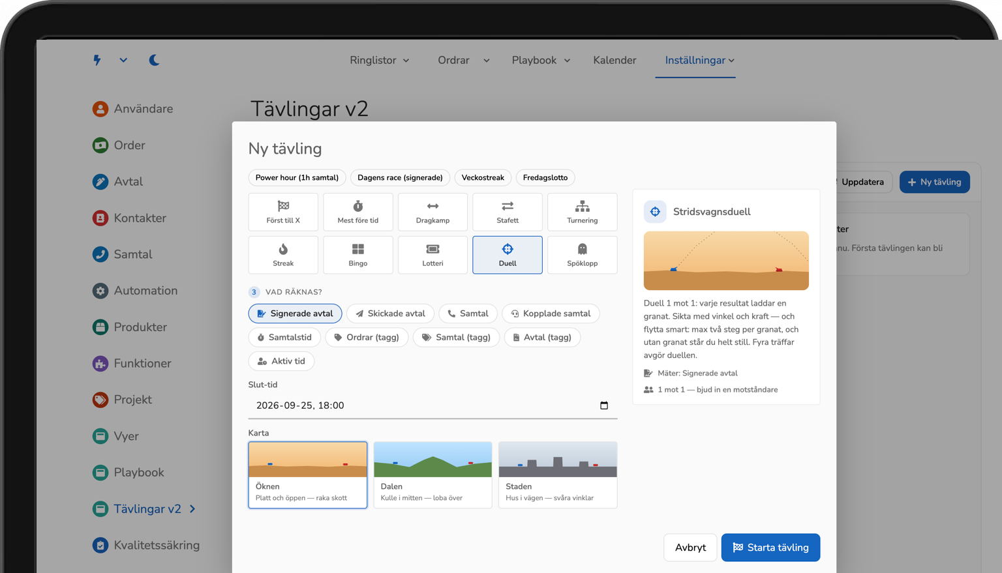Select the Samtalstid metric chip

point(284,337)
